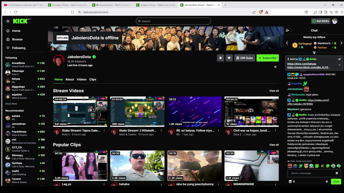The width and height of the screenshot is (344, 193).
Task: Collapse the Weekly top Gifters panel
Action: click(314, 53)
